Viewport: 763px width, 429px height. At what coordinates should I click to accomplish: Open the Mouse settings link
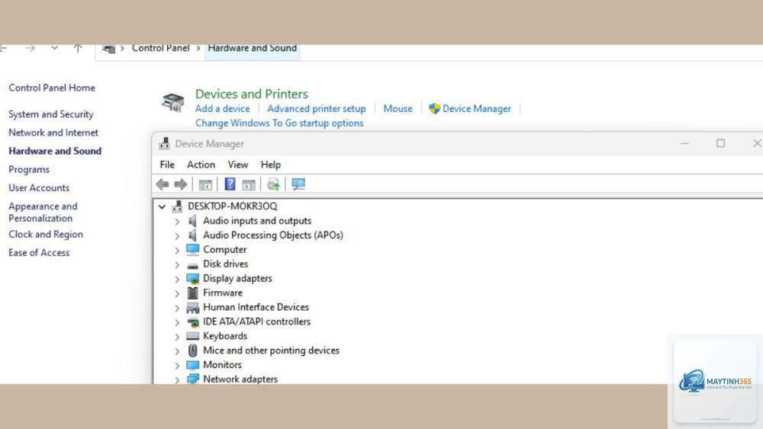click(x=398, y=109)
